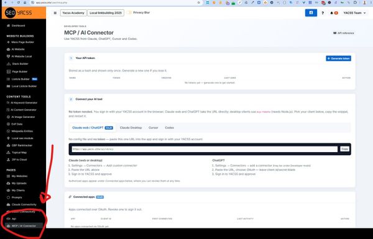Image resolution: width=373 pixels, height=239 pixels.
Task: Open the Dashboard from the sidebar
Action: (x=16, y=25)
